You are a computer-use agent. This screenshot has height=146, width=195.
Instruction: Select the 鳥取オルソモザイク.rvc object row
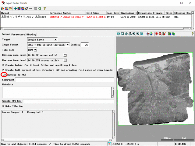tap(96, 17)
